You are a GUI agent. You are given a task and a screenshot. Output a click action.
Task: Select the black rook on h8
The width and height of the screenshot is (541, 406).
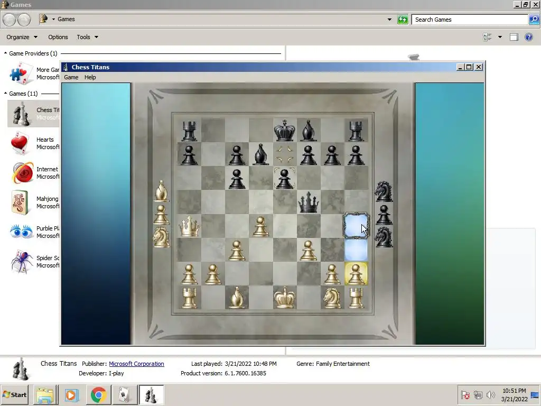tap(356, 131)
